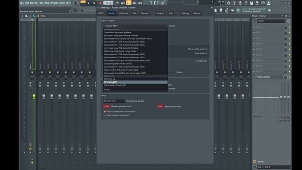Click the page/file icon in second toolbar row
302x170 pixels.
click(216, 10)
